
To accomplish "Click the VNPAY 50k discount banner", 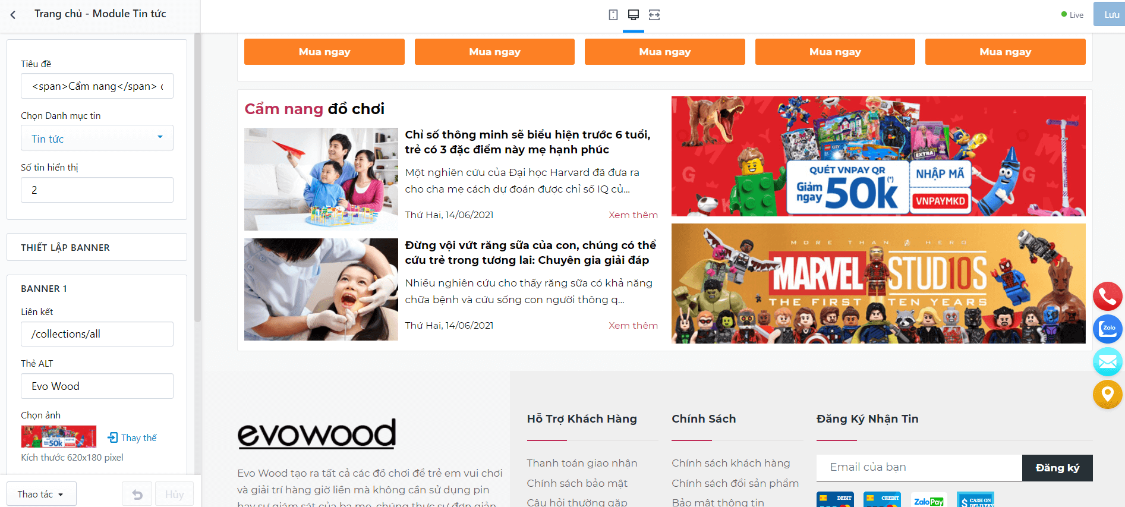I will (878, 156).
